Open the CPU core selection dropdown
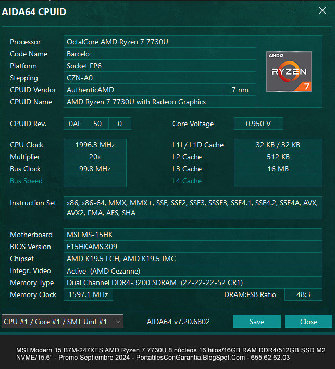Screen dimensions: 335x369 [63, 322]
